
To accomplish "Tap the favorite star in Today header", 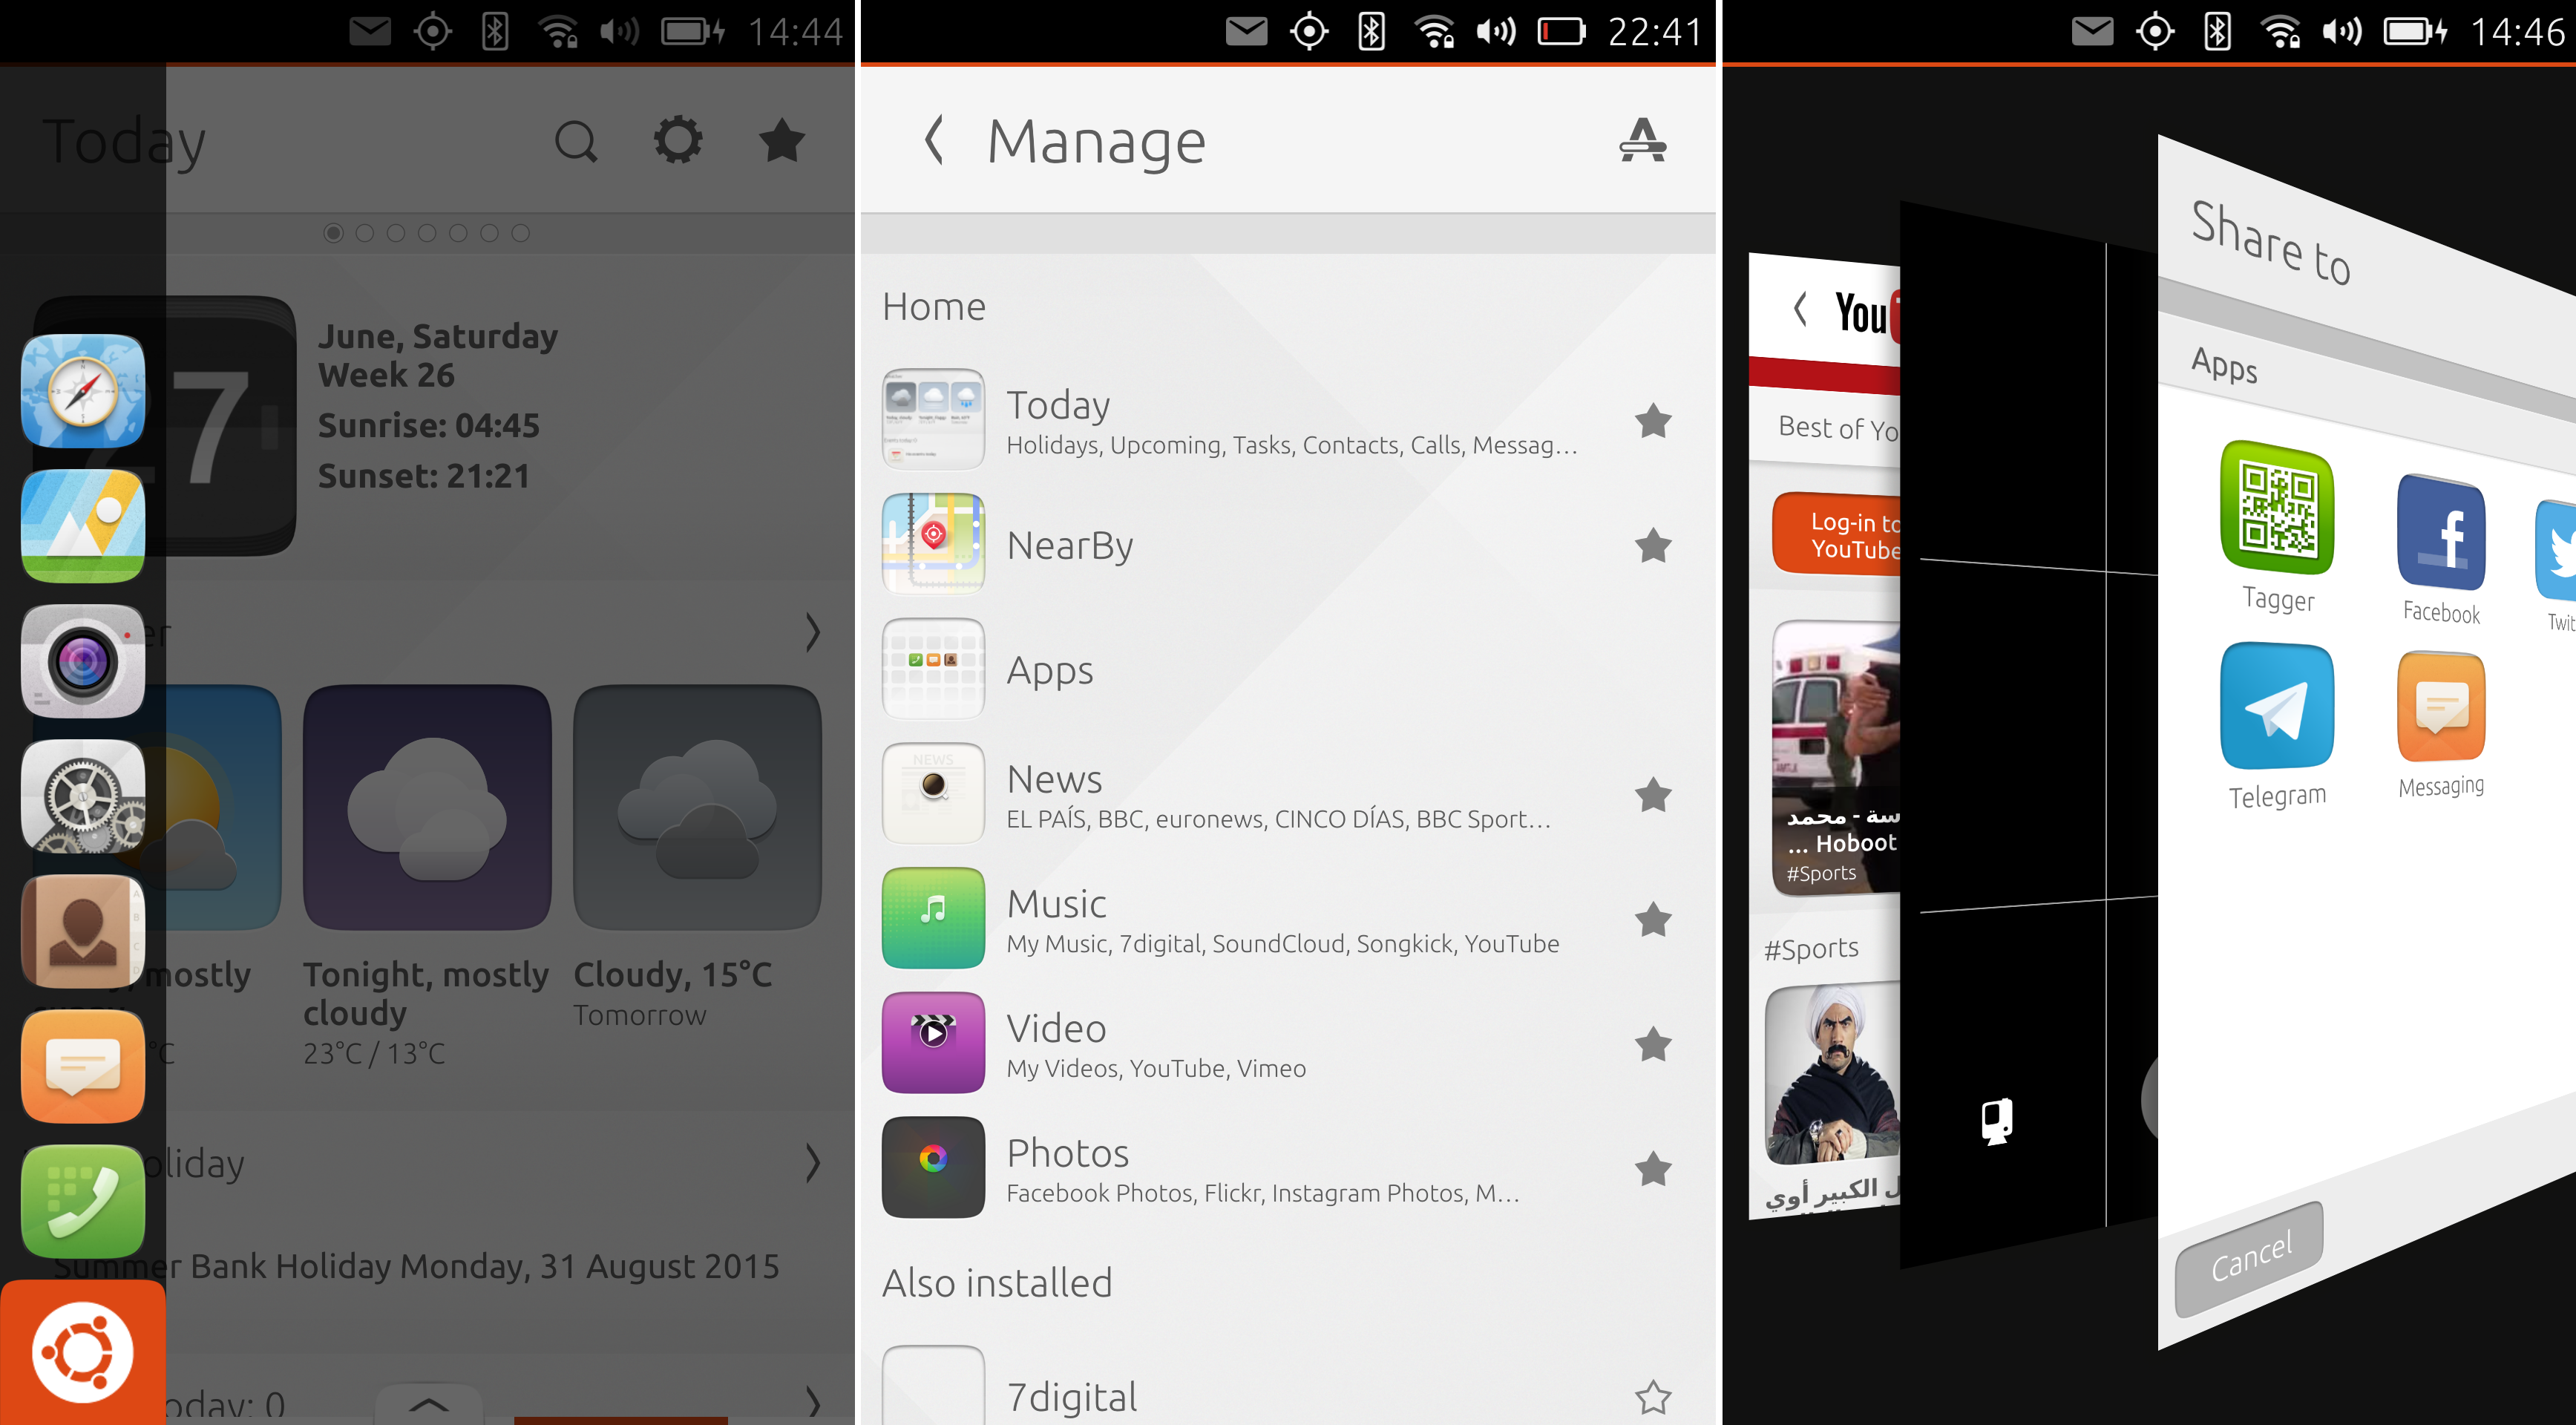I will pos(782,140).
